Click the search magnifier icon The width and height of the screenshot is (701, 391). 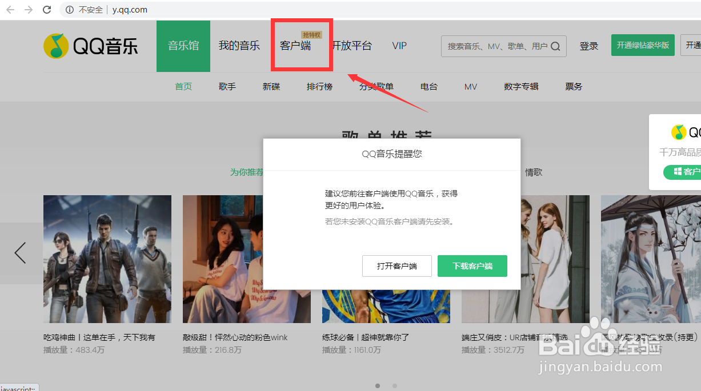[555, 46]
